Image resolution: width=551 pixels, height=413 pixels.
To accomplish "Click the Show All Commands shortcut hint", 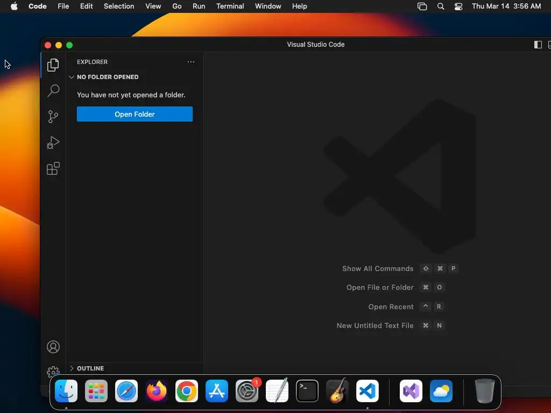I will [400, 269].
